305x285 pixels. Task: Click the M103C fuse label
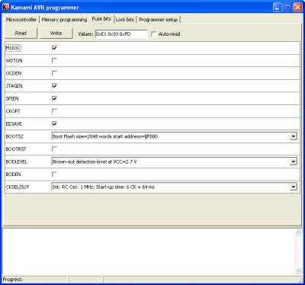(13, 48)
